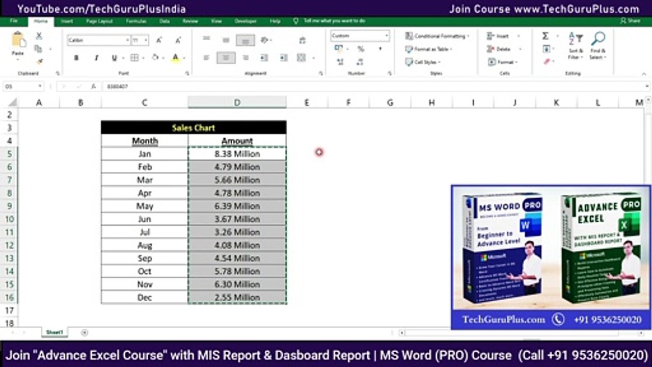
Task: Click the Delete cells button
Action: [499, 49]
